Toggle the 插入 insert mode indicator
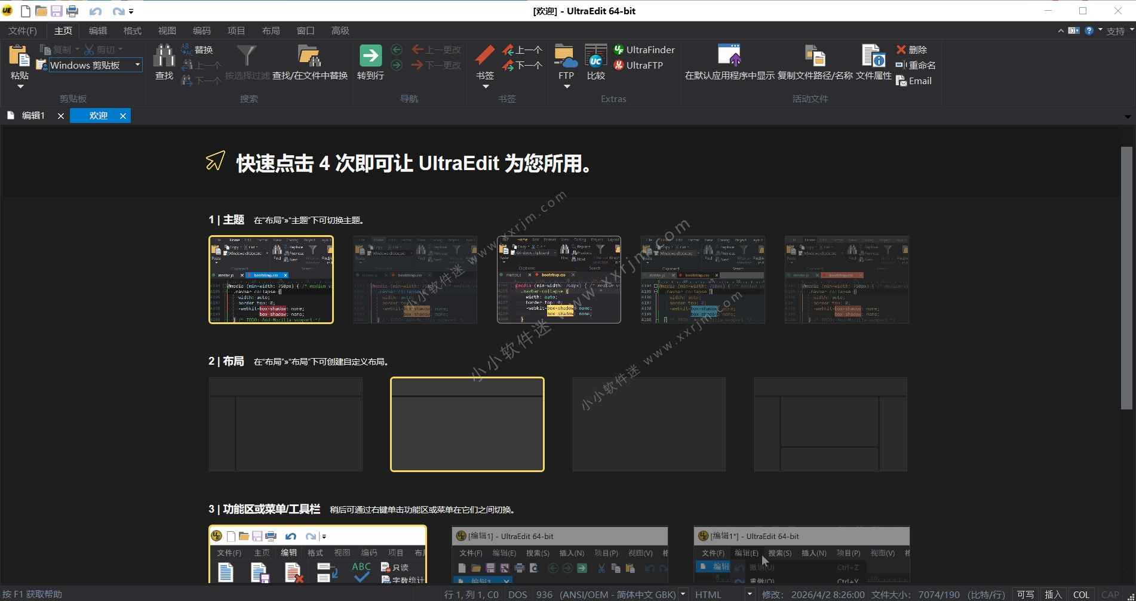 1053,594
